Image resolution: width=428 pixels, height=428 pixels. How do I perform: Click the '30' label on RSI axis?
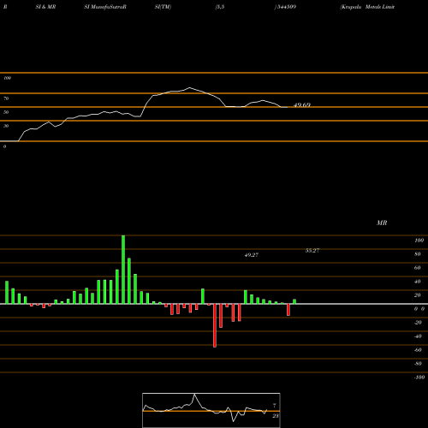[x=6, y=126]
